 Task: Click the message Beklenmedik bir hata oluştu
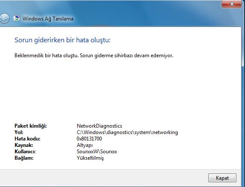point(46,56)
